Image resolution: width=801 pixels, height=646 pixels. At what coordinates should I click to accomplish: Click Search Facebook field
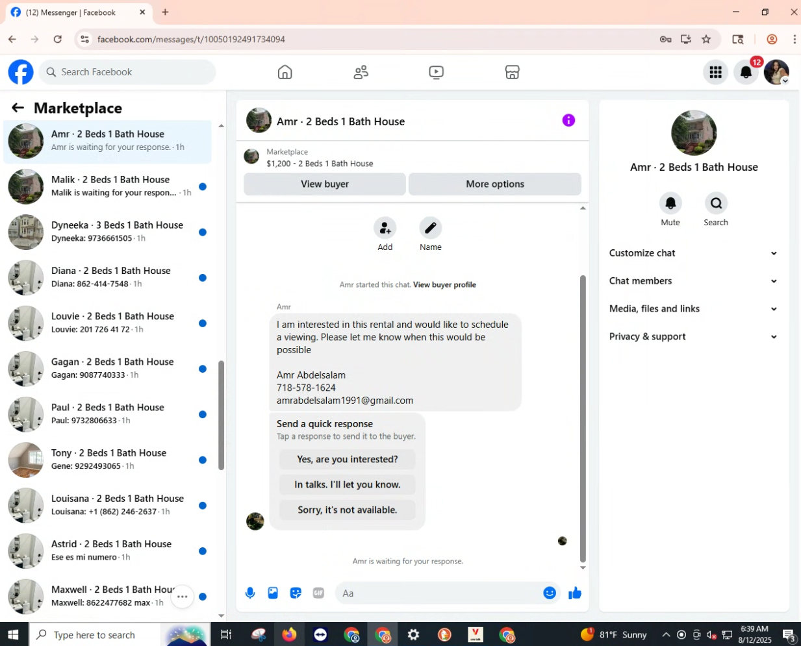(127, 72)
